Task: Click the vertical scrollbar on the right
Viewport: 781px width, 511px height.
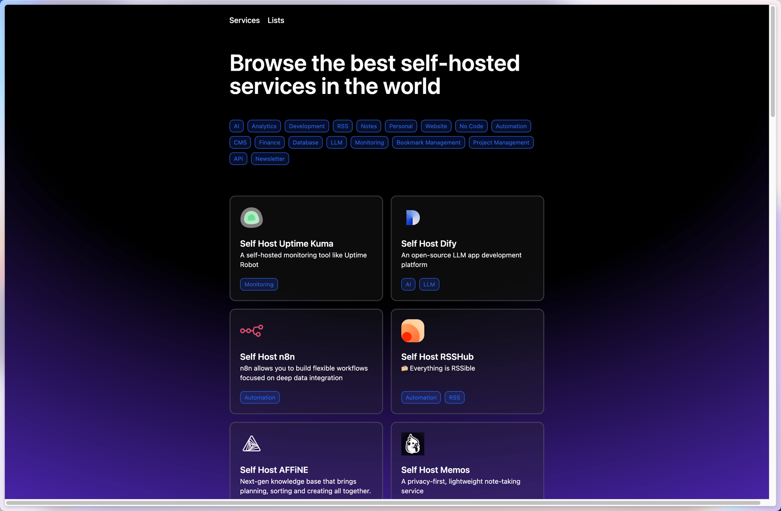Action: (x=772, y=62)
